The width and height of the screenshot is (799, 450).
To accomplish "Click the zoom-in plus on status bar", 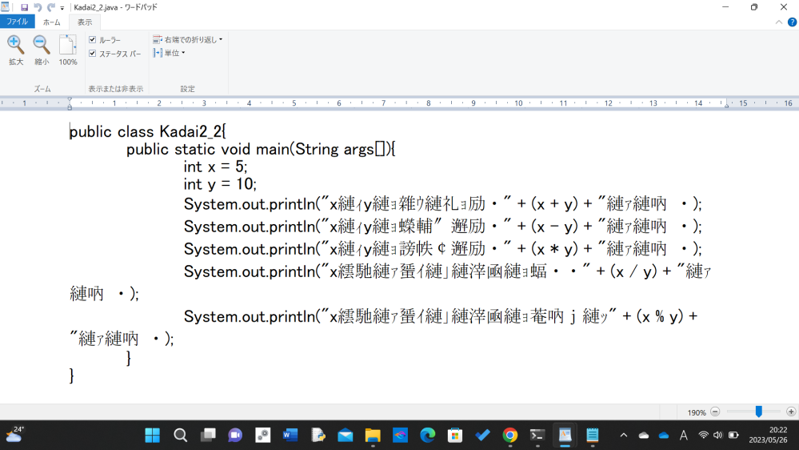I will pyautogui.click(x=791, y=412).
